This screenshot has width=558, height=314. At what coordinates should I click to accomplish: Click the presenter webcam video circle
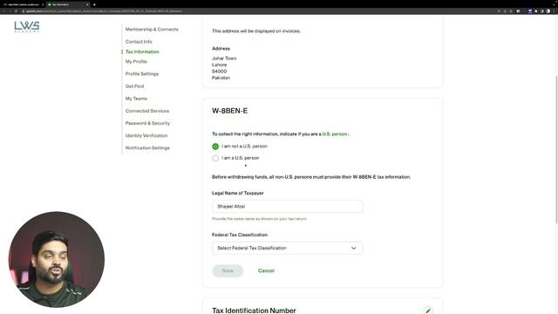click(x=56, y=260)
